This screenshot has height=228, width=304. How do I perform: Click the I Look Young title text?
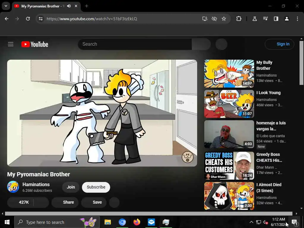268,93
